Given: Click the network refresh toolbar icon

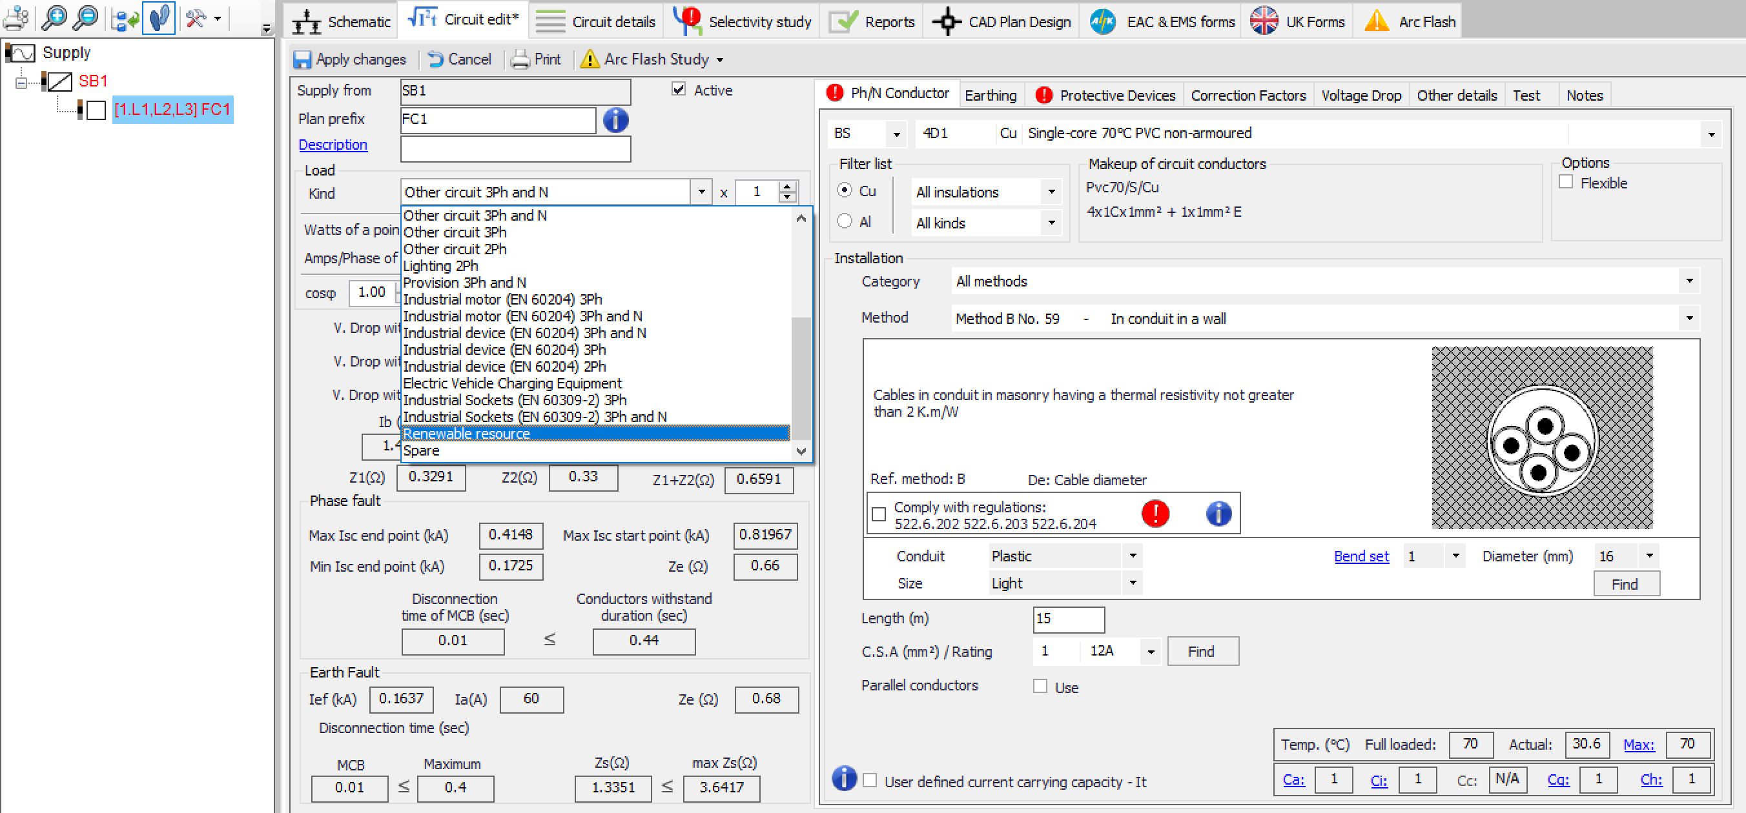Looking at the screenshot, I should (x=125, y=19).
